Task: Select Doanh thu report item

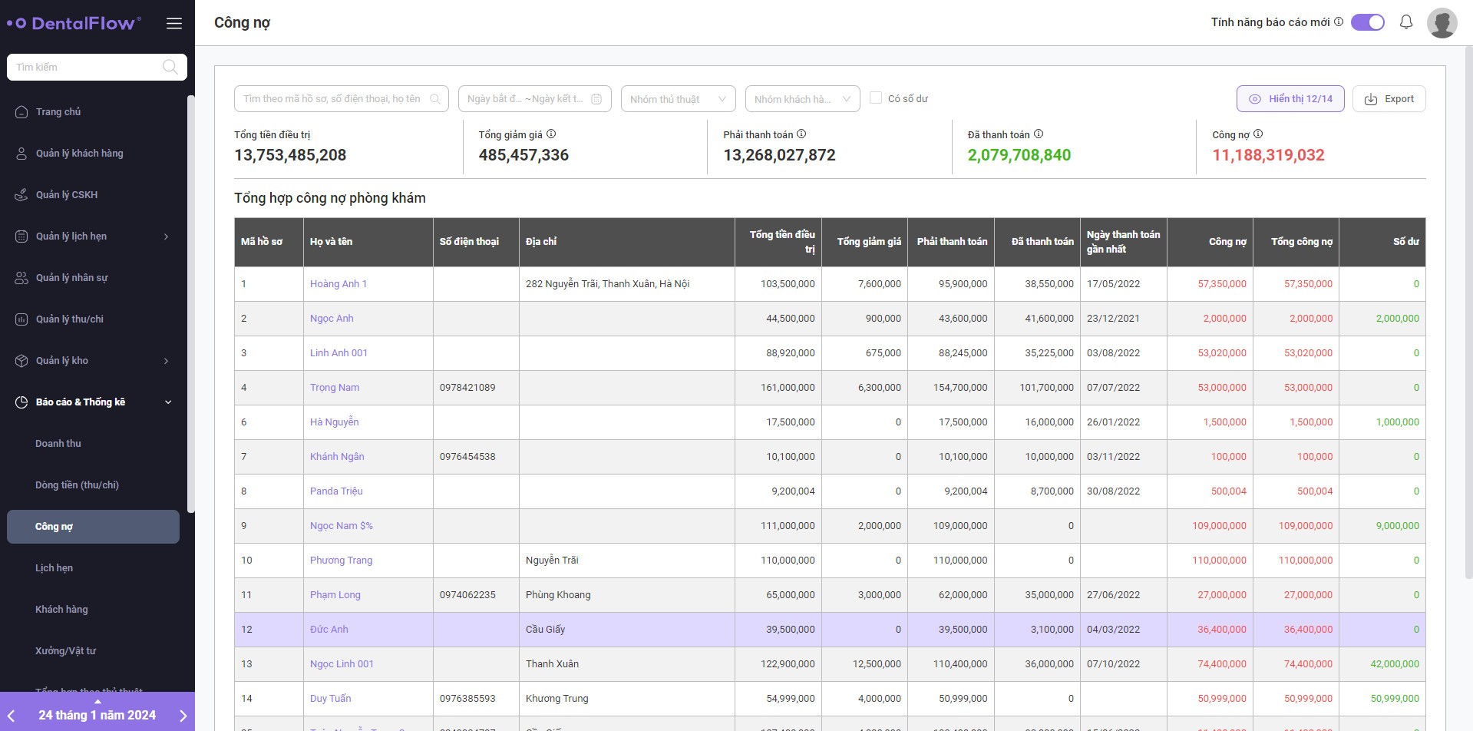Action: pyautogui.click(x=58, y=444)
